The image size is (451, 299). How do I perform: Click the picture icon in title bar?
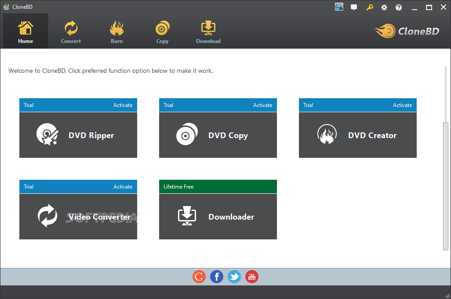pyautogui.click(x=339, y=7)
